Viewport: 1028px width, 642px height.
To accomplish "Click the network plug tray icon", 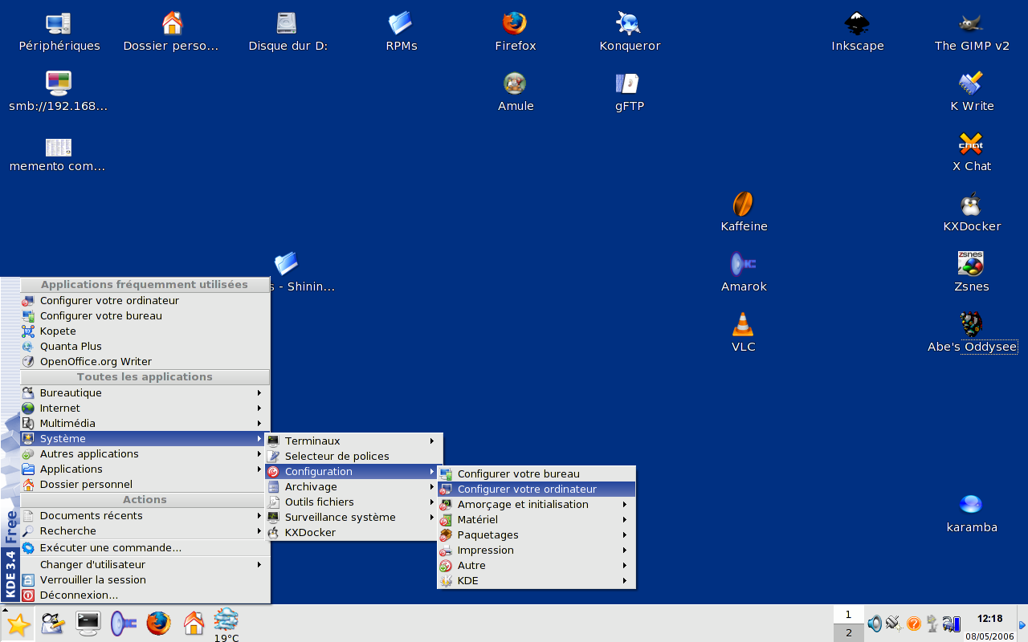I will tap(893, 624).
